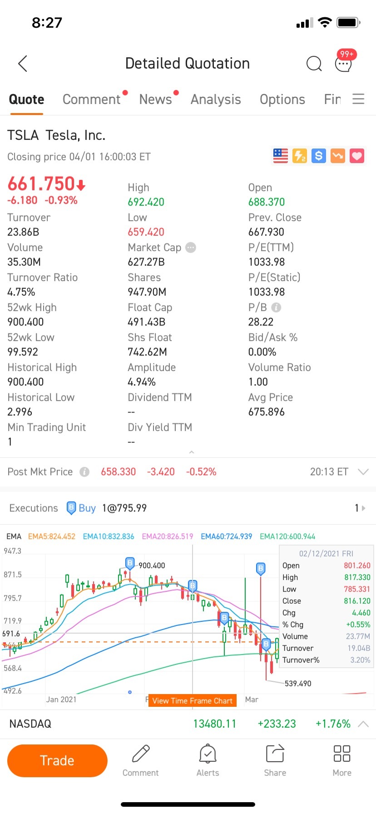The width and height of the screenshot is (376, 814).
Task: Tap Buy marker above the tall red candle
Action: tap(261, 569)
